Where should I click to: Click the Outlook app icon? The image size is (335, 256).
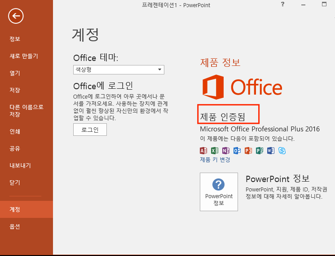pos(237,151)
